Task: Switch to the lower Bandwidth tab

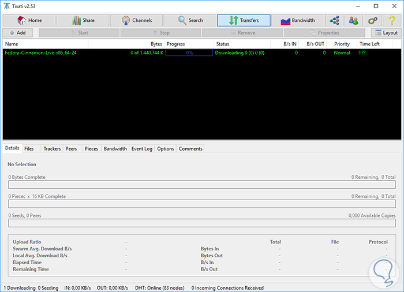Action: 115,149
